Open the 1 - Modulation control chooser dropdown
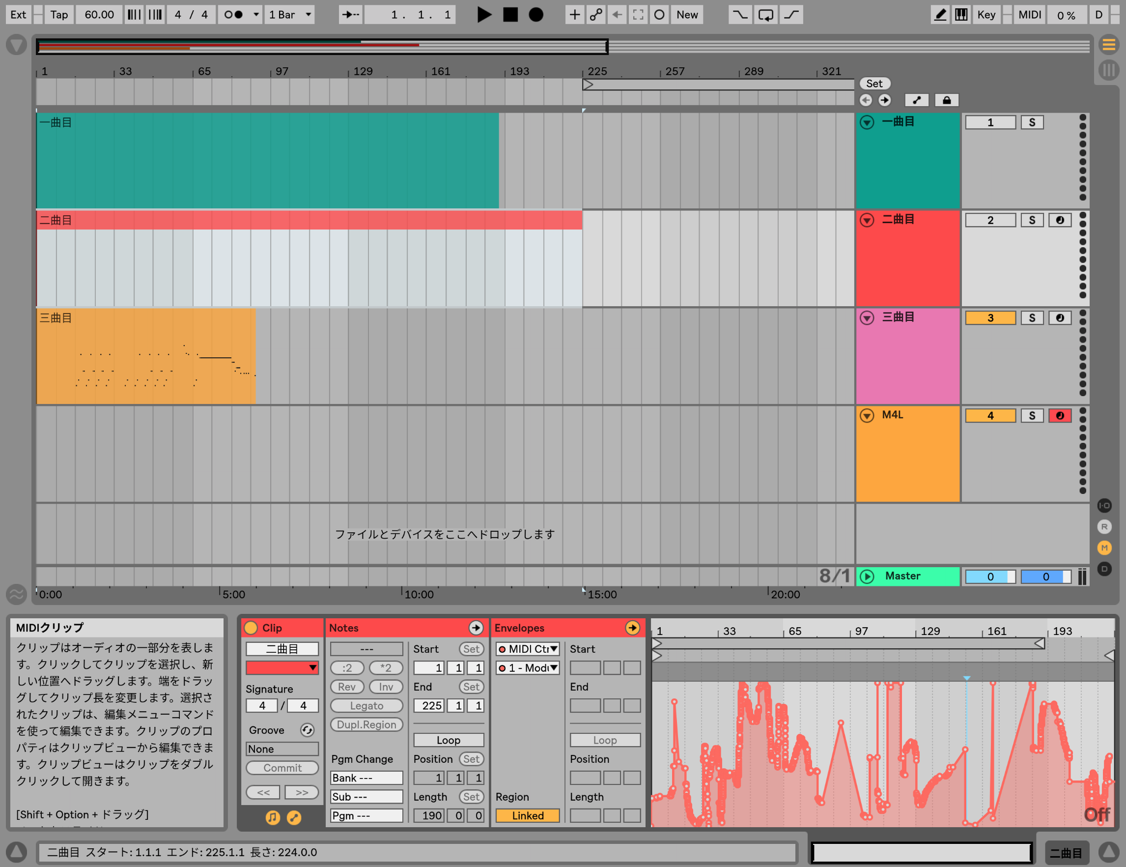This screenshot has width=1126, height=867. (528, 668)
